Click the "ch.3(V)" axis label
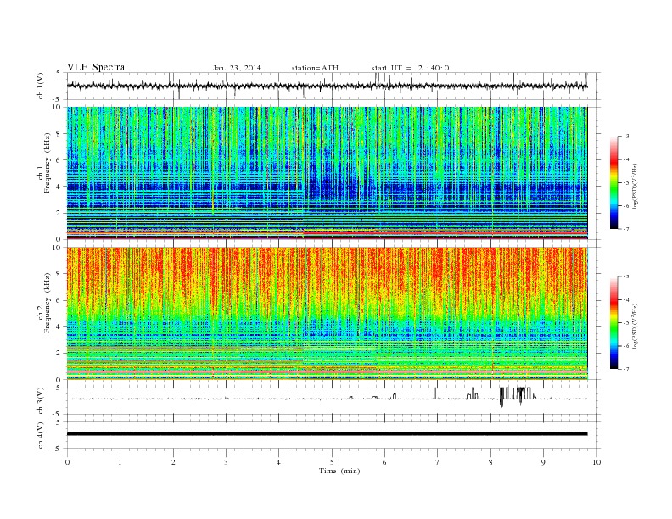The image size is (672, 519). click(x=41, y=401)
